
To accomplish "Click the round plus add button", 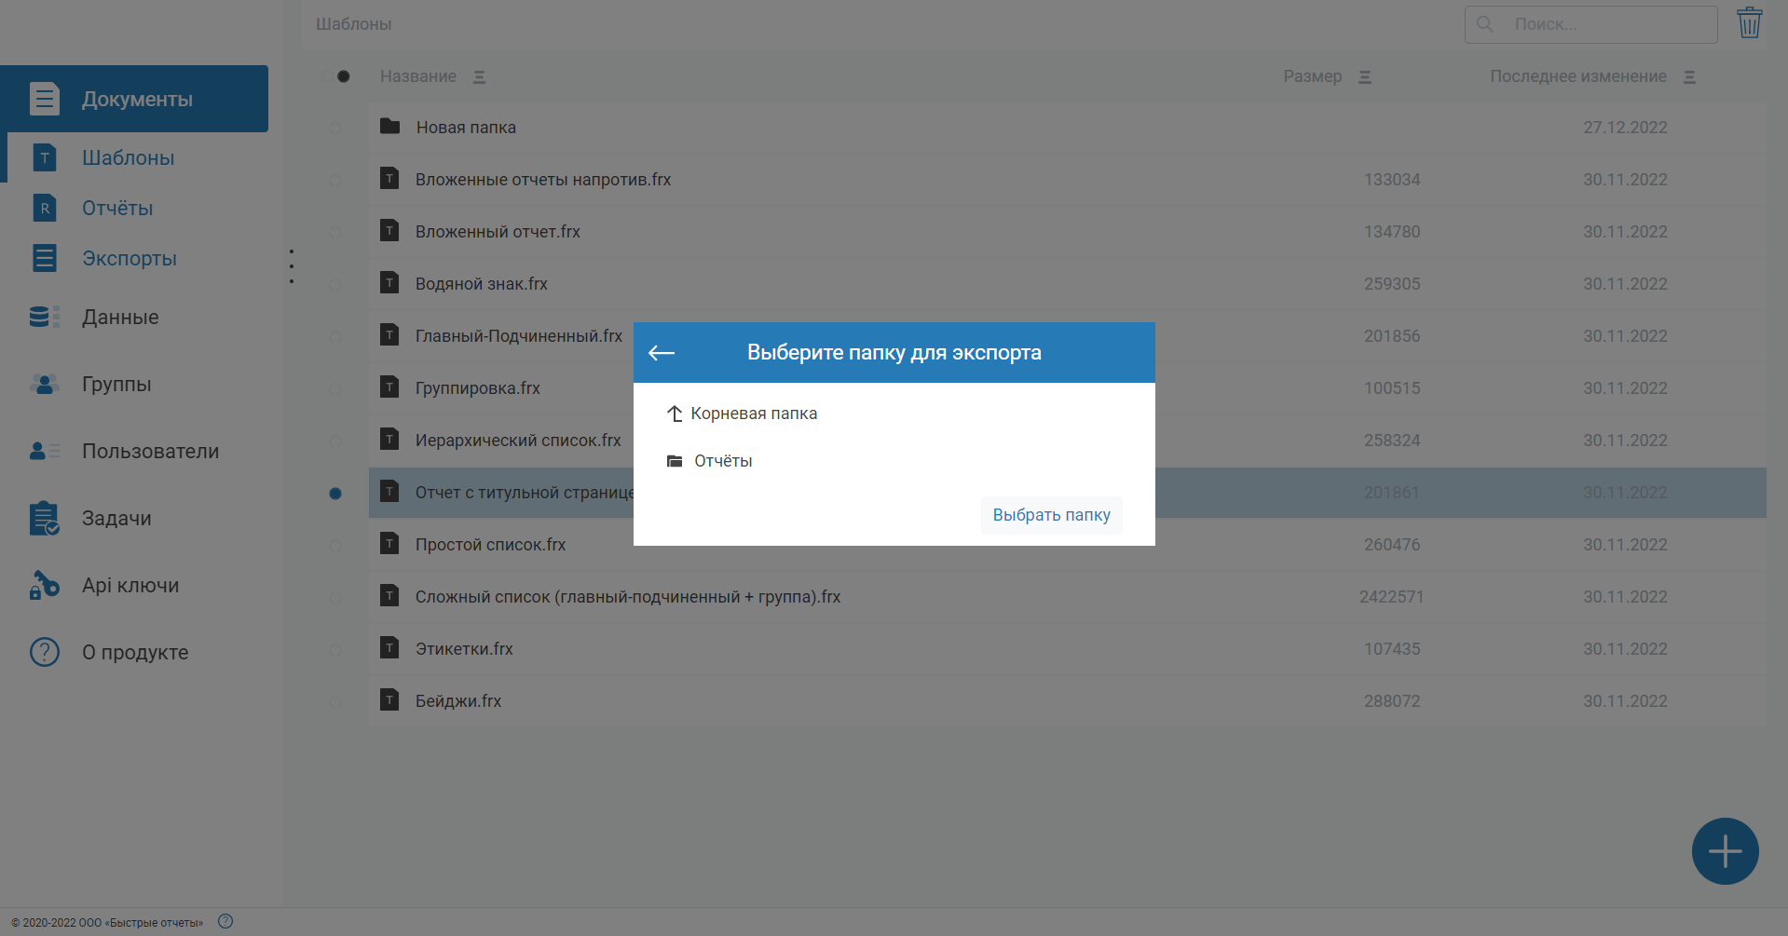I will 1725,851.
